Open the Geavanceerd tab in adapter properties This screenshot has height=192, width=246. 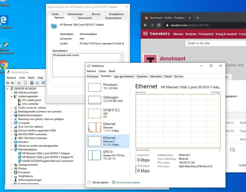click(x=85, y=18)
